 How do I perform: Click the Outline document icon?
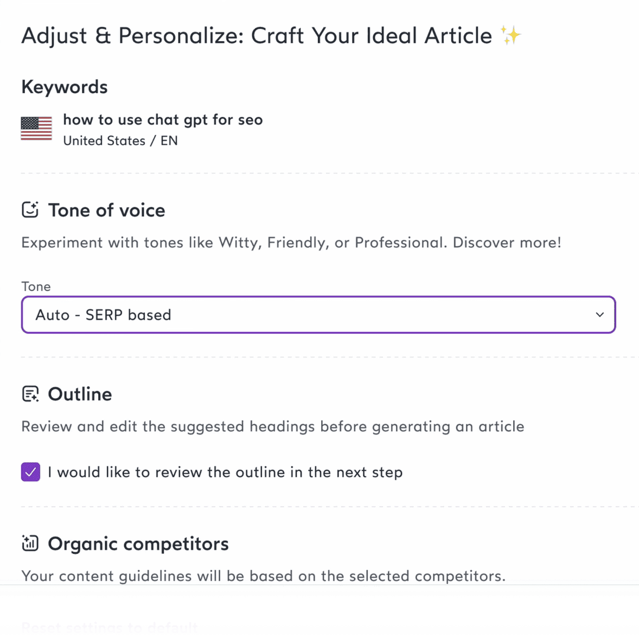31,394
